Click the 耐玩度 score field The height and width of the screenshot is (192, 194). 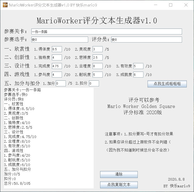98,74
